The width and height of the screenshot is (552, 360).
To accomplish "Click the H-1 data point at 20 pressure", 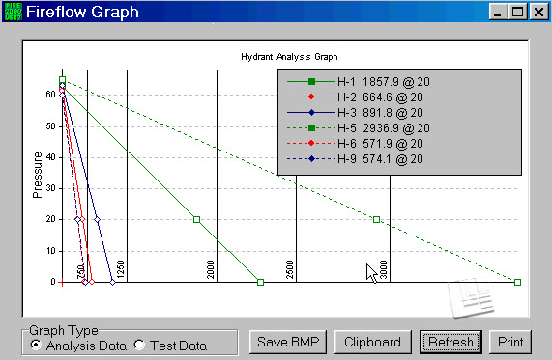I will 197,220.
